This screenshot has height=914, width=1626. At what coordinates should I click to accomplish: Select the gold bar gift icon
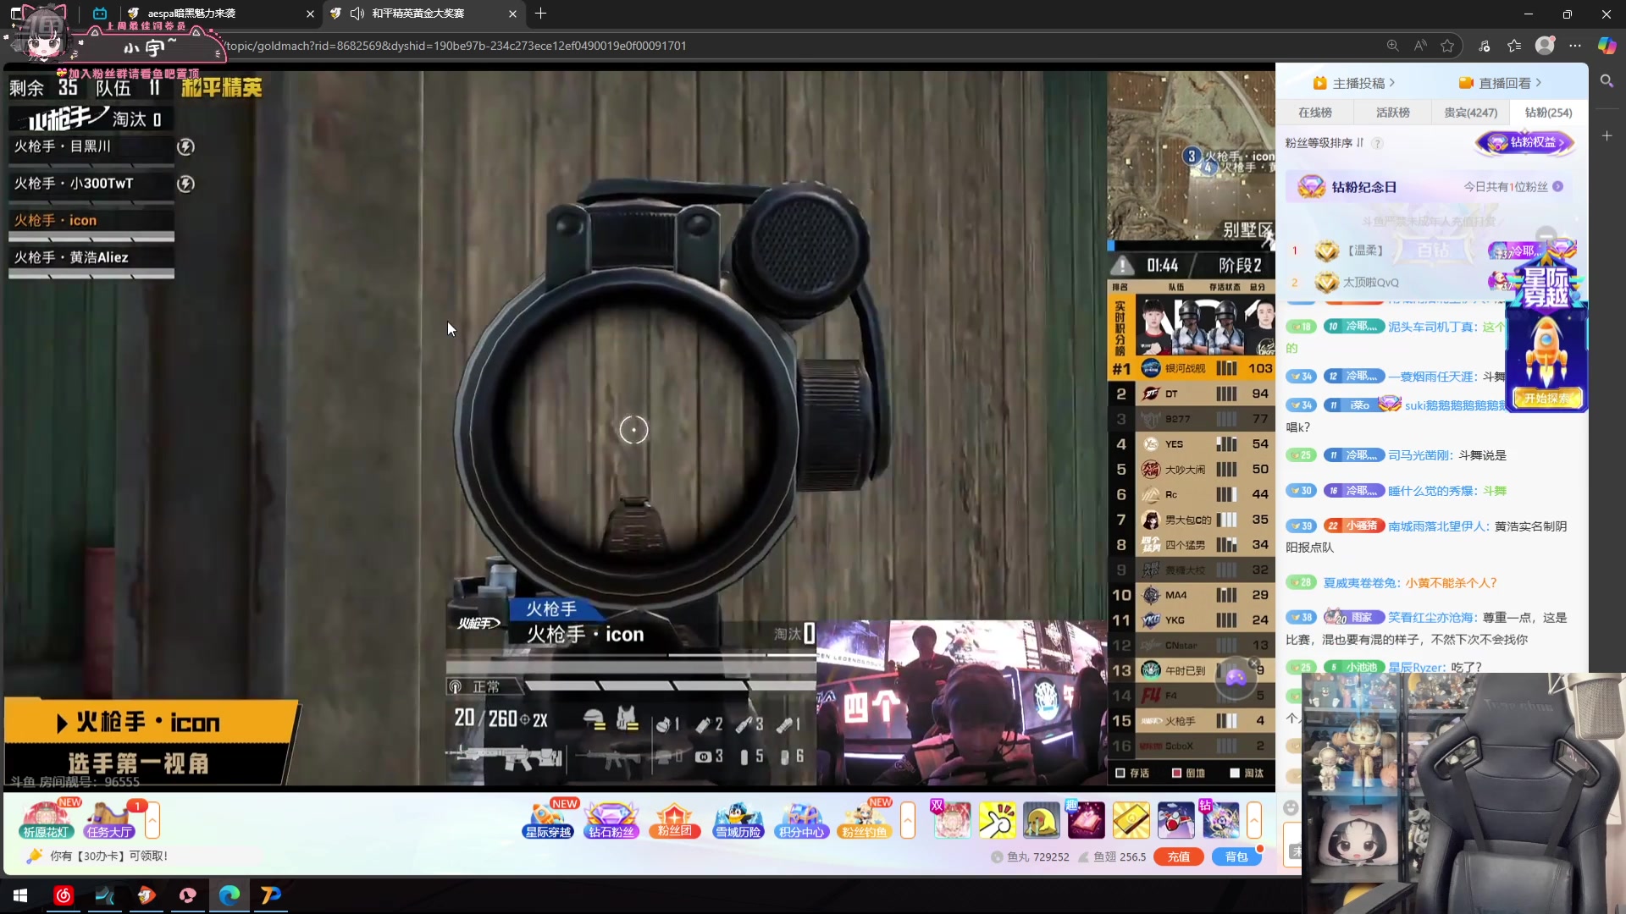1131,820
